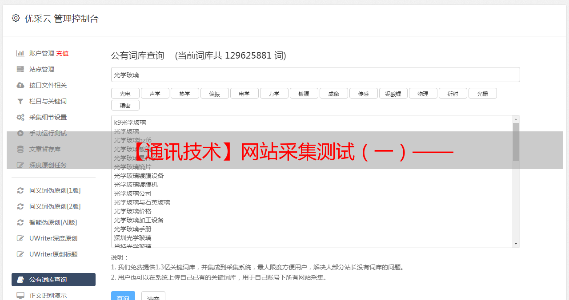Click result row 光学玻璃加工设备
The width and height of the screenshot is (569, 300).
click(x=139, y=220)
